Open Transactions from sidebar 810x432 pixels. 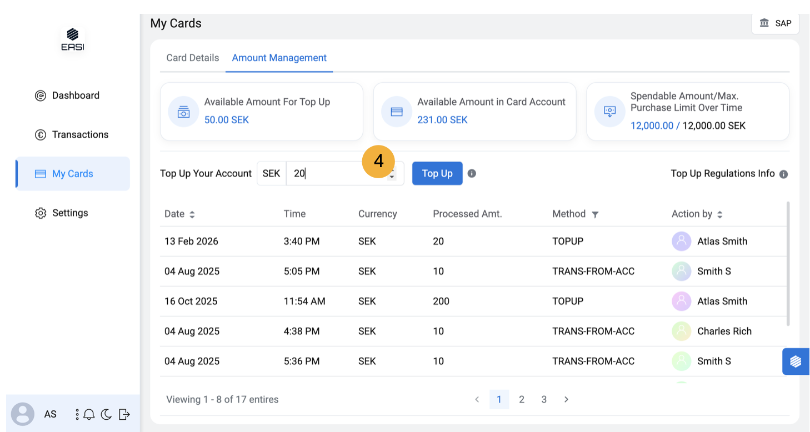click(x=80, y=134)
